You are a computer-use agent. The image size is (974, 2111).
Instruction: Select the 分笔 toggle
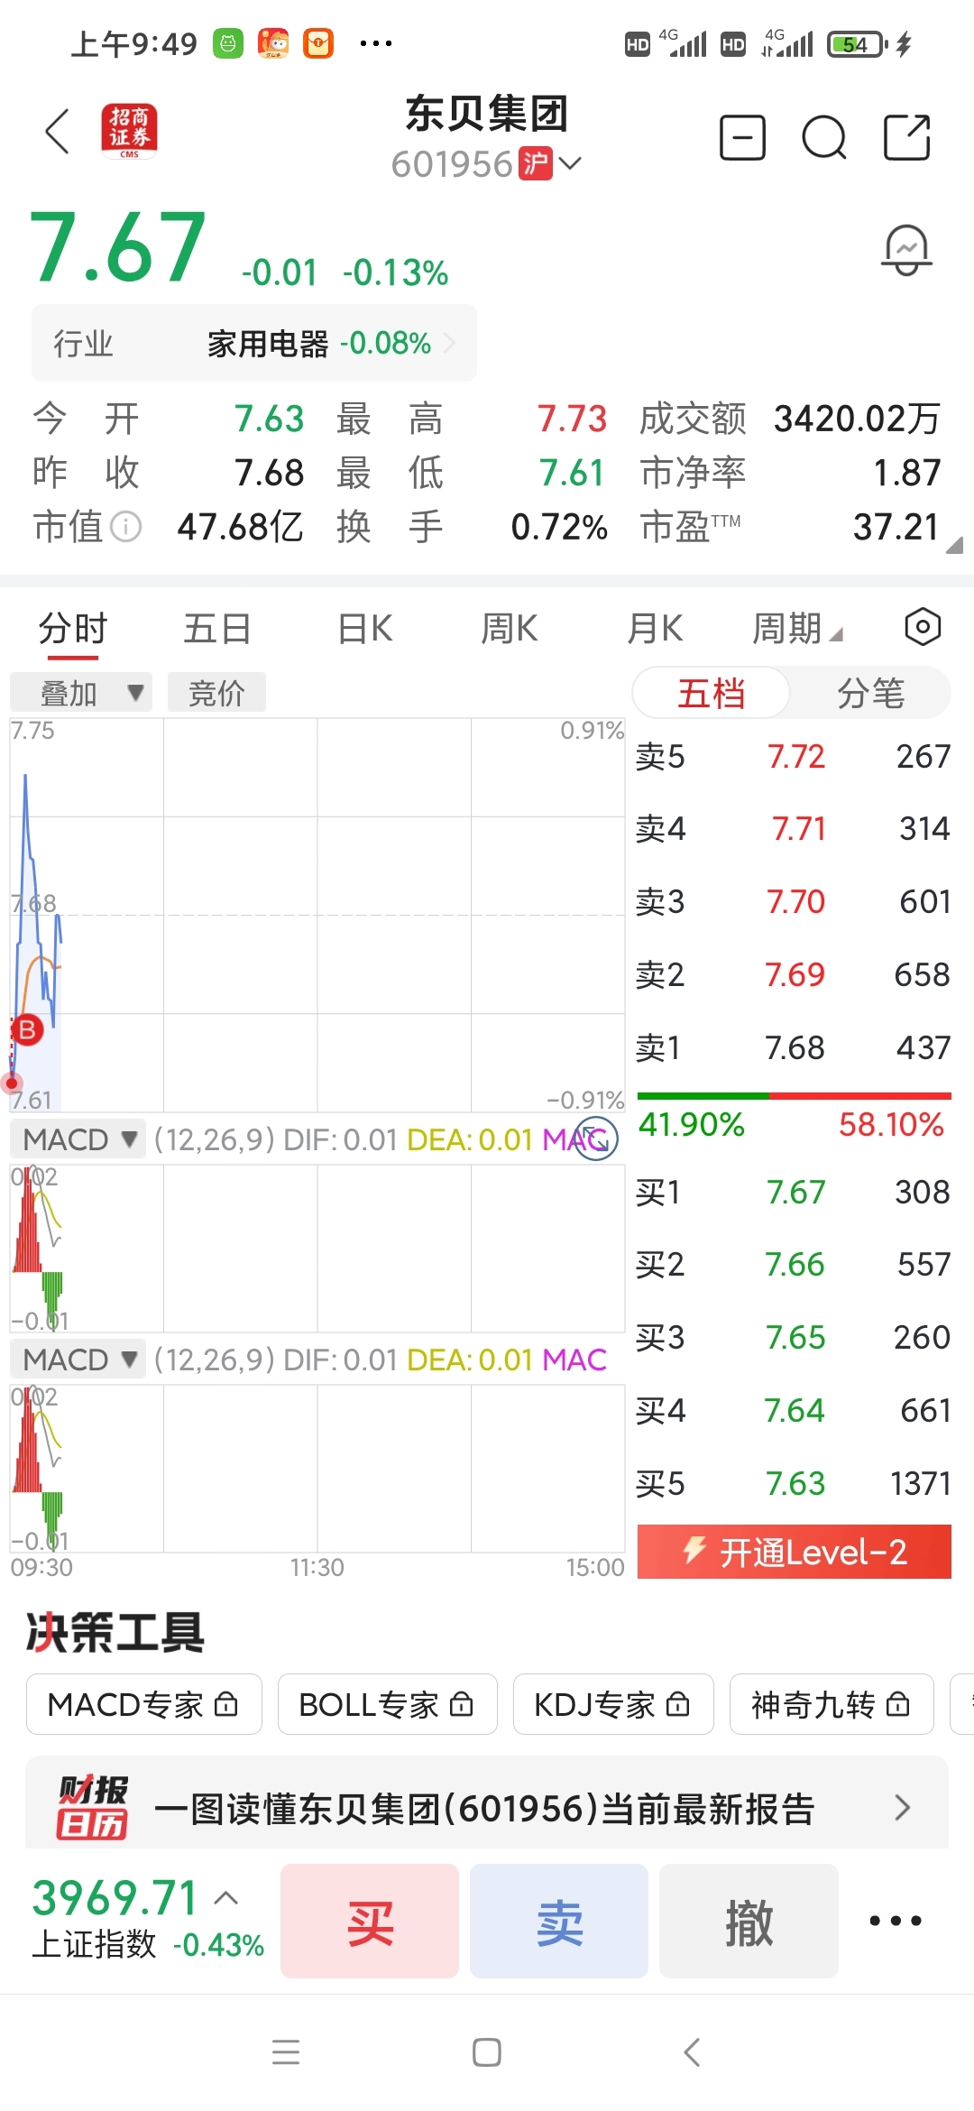[870, 693]
